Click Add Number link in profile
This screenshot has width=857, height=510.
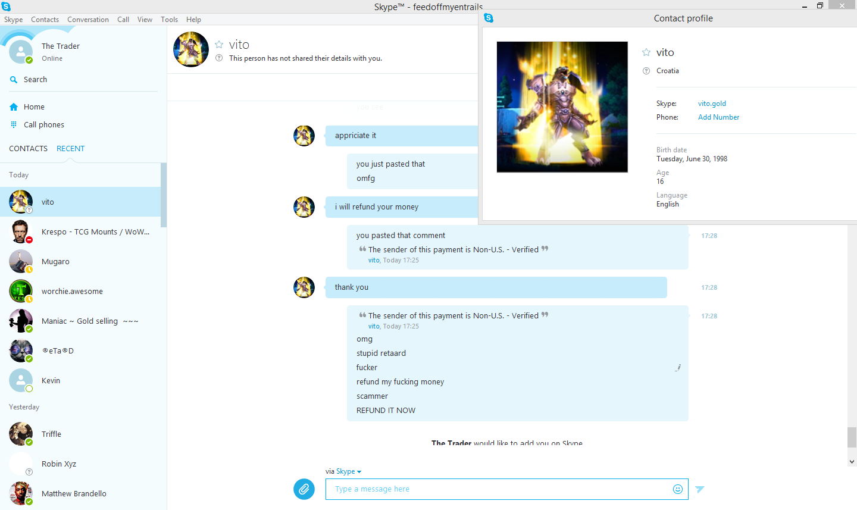[x=718, y=117]
